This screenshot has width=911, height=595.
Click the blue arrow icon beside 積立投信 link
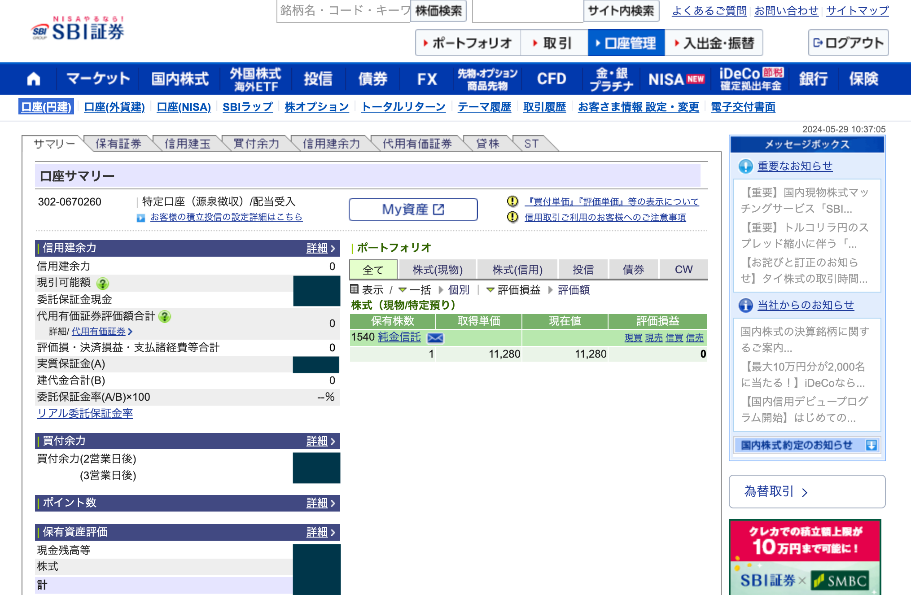(141, 218)
